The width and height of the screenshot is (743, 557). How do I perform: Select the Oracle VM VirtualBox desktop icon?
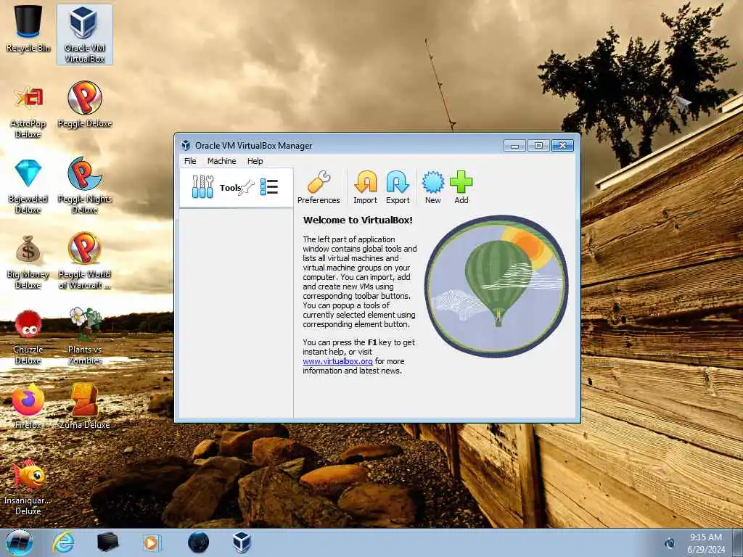tap(84, 34)
